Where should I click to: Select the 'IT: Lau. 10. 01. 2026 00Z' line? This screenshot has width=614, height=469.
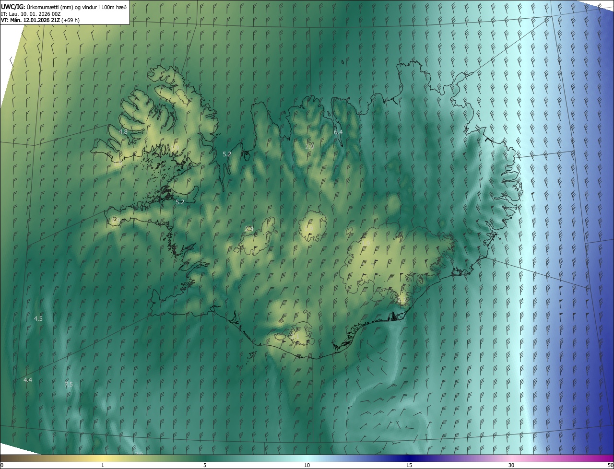point(31,14)
